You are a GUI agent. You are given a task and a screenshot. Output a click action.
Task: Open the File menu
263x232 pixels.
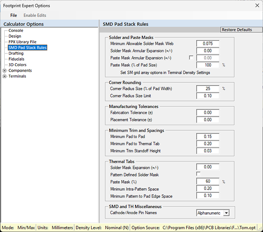14,15
